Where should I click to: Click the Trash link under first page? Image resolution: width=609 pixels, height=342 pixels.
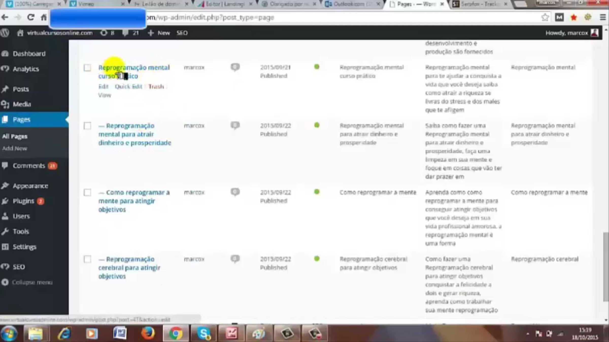tap(156, 87)
